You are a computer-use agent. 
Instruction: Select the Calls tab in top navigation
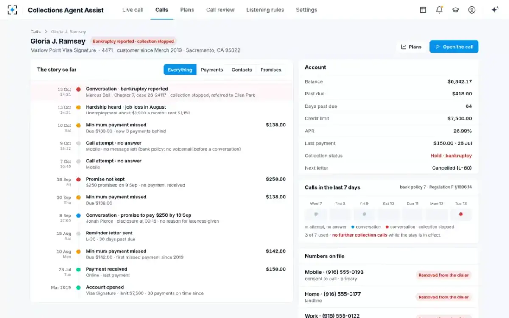coord(162,10)
